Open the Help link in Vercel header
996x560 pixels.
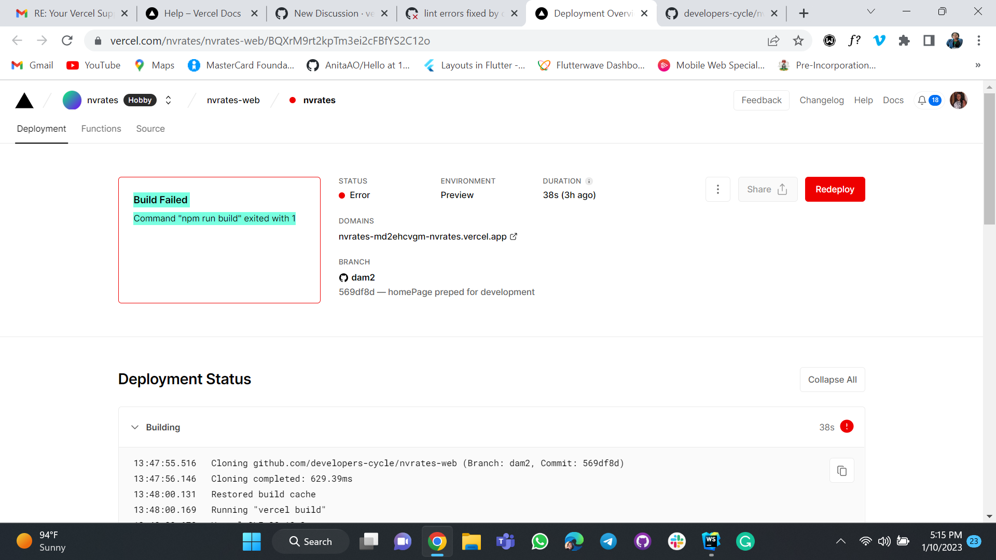tap(863, 100)
